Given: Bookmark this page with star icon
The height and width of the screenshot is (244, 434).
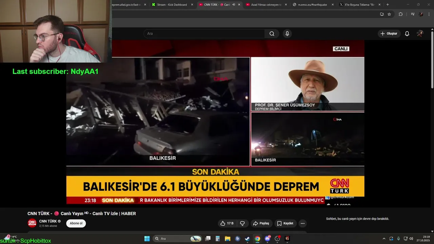Looking at the screenshot, I should pyautogui.click(x=389, y=14).
